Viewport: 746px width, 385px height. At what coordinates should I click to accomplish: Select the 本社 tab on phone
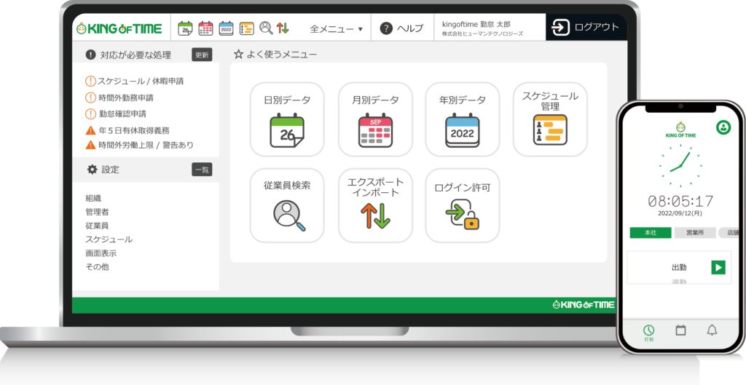coord(650,233)
